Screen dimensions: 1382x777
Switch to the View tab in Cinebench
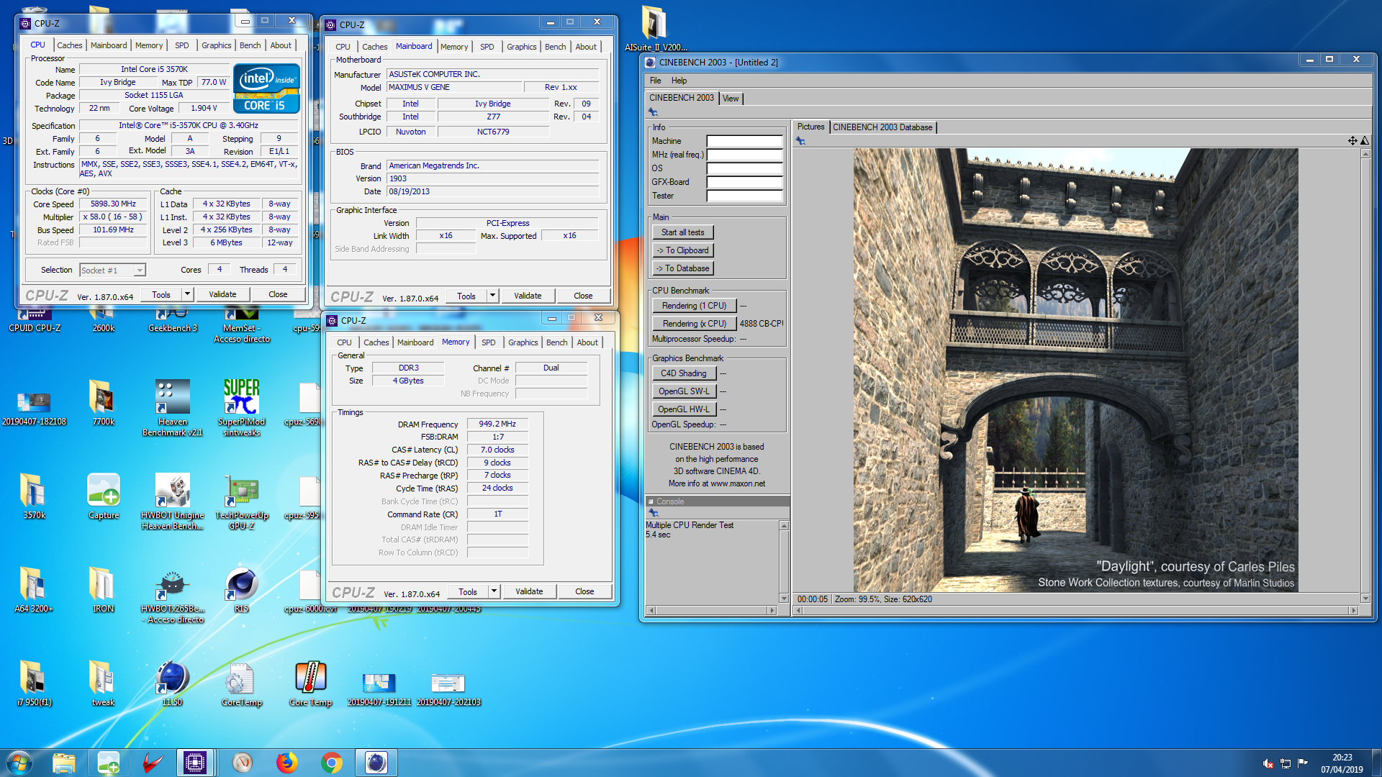point(731,99)
